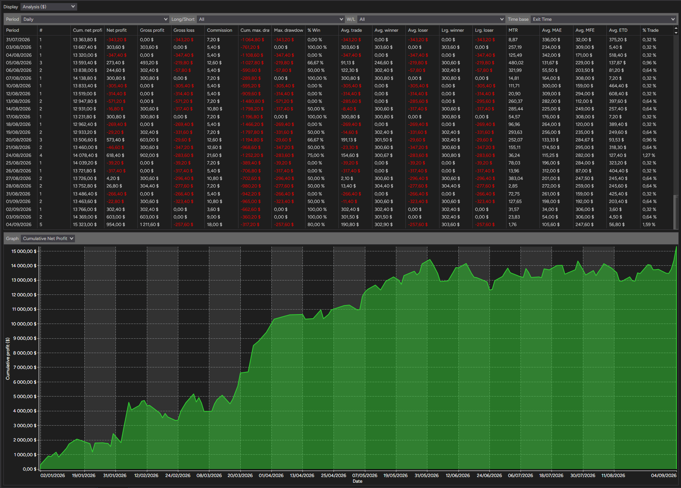Open the Time base Exit Time dropdown

click(603, 19)
